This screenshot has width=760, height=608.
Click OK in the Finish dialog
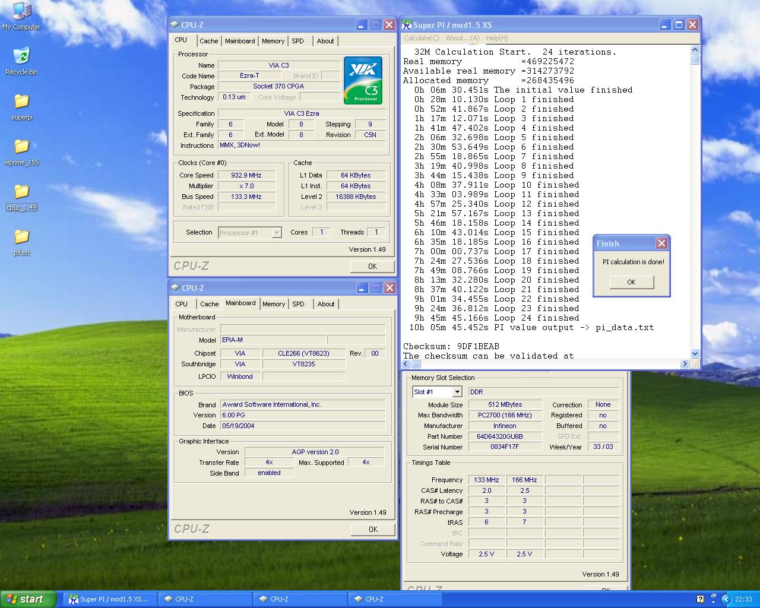click(631, 282)
